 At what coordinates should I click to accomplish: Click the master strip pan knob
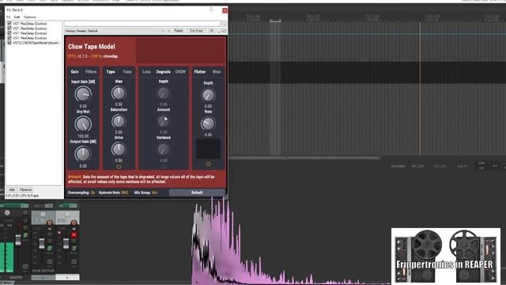point(7,213)
